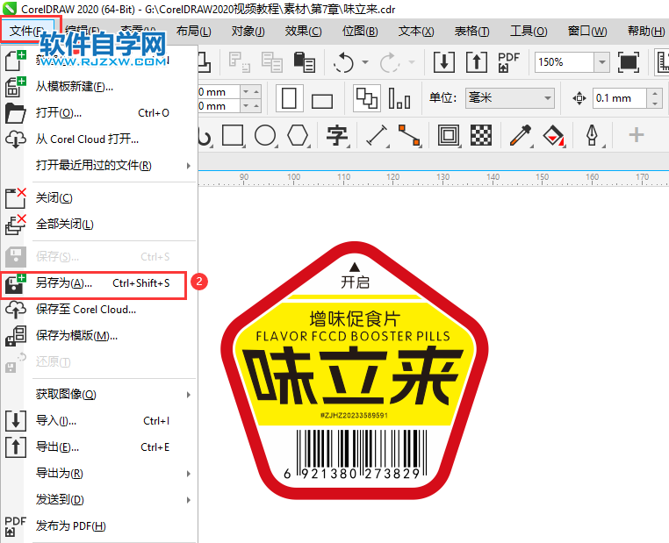
Task: Click the Full-screen preview icon
Action: [x=629, y=62]
